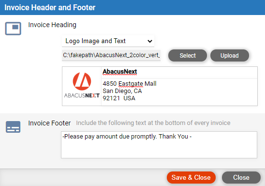Click the Invoice Header and Footer title bar
265x186 pixels.
(132, 7)
